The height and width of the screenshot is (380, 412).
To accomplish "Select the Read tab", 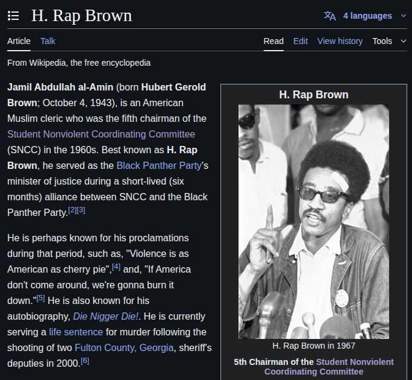I will 273,41.
